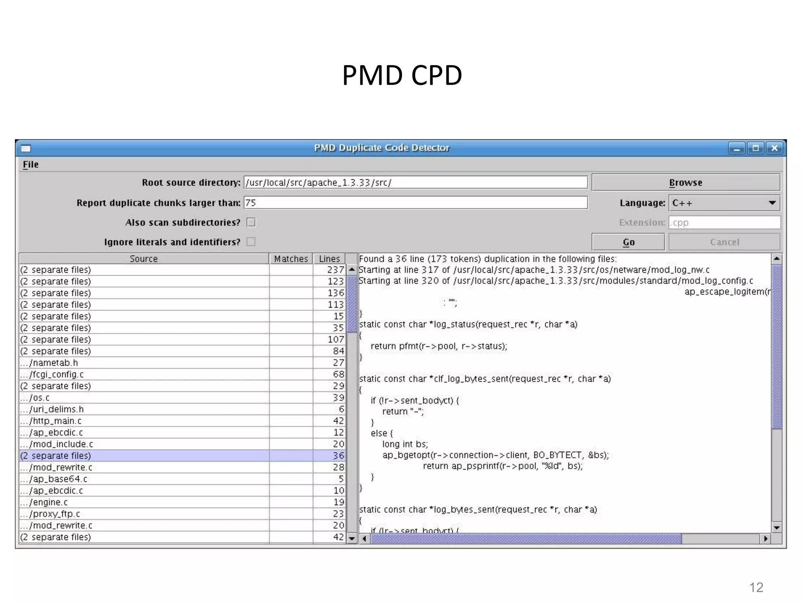
Task: Select the row with 107 lines
Action: tap(182, 340)
